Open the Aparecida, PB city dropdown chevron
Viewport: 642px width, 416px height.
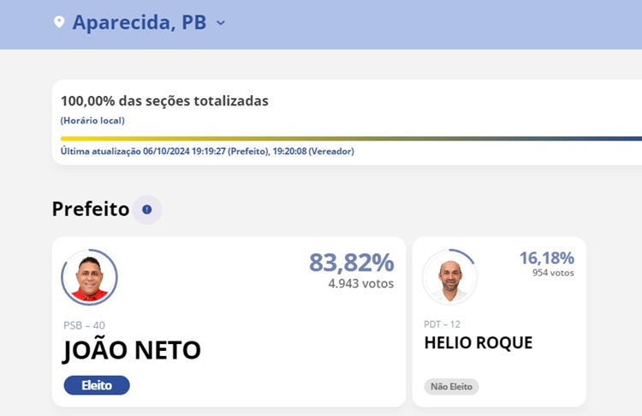221,23
